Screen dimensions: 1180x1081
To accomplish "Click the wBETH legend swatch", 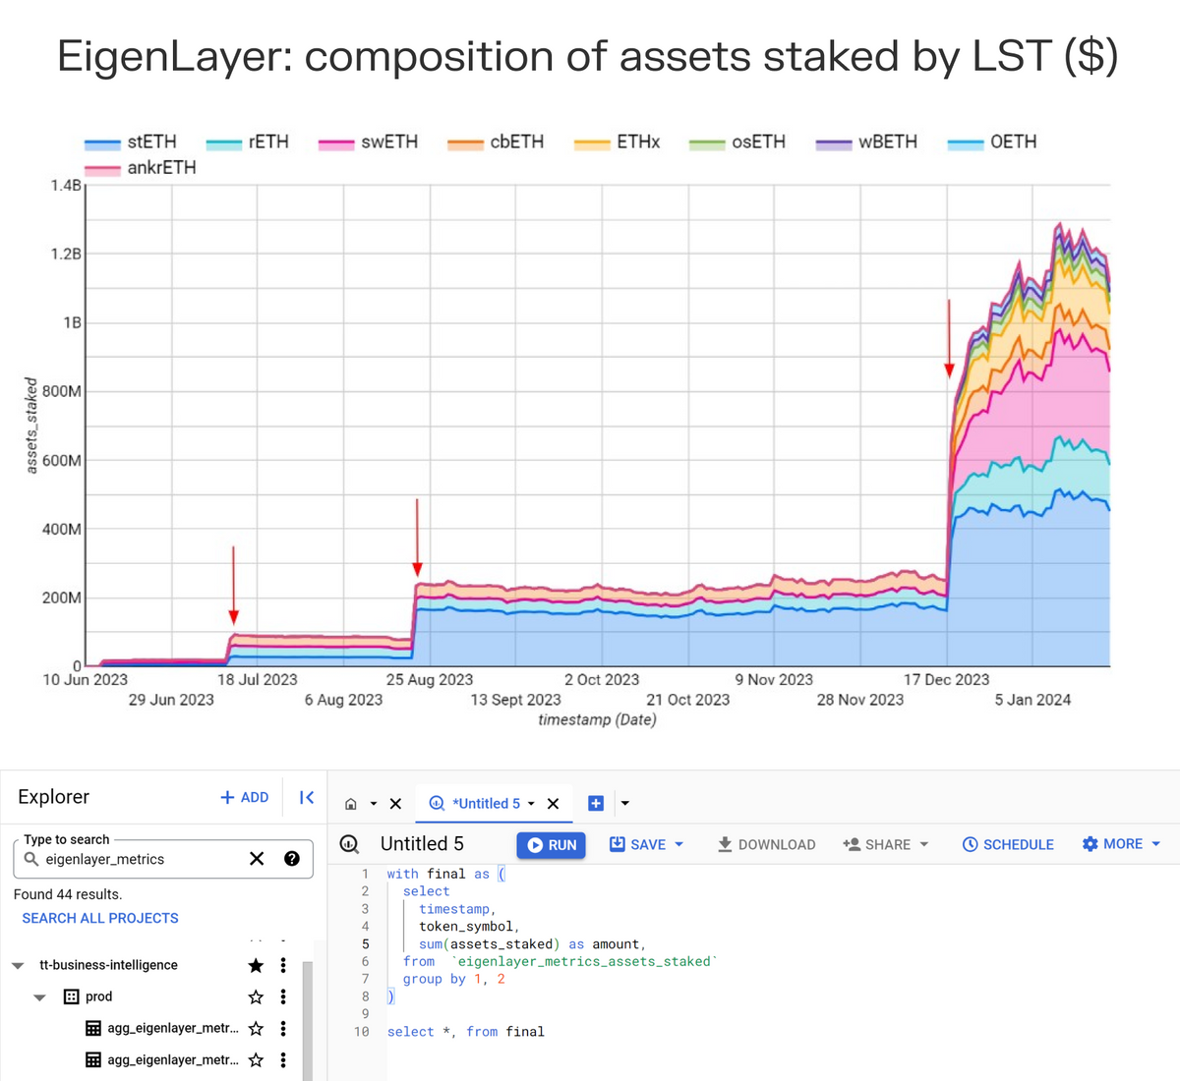I will tap(834, 143).
